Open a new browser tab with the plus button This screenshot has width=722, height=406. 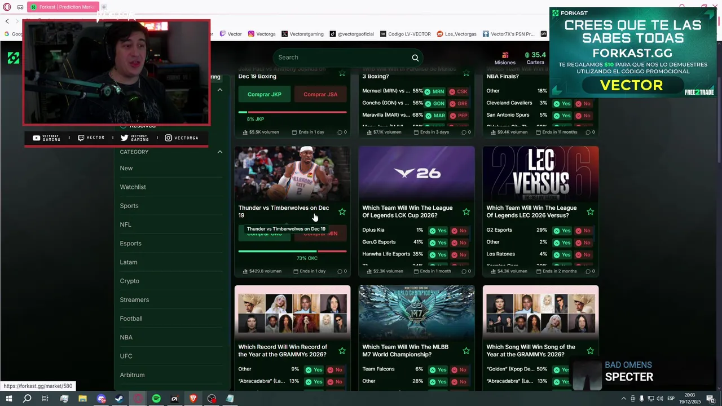[x=104, y=7]
